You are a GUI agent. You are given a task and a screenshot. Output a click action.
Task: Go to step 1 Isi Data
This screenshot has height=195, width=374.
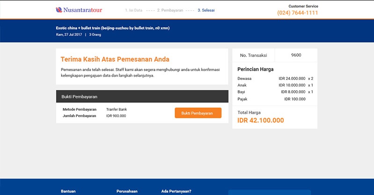click(x=133, y=10)
